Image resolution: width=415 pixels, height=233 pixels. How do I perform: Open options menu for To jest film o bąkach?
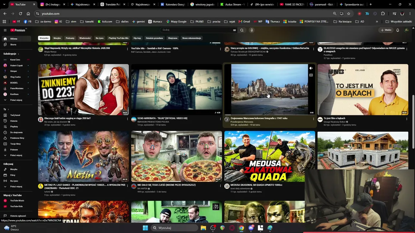coord(407,119)
